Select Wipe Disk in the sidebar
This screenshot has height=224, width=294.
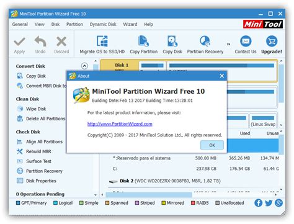pos(32,109)
